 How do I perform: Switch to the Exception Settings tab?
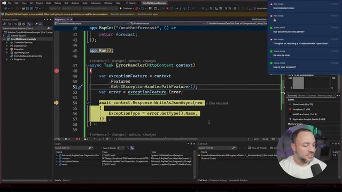(218, 180)
